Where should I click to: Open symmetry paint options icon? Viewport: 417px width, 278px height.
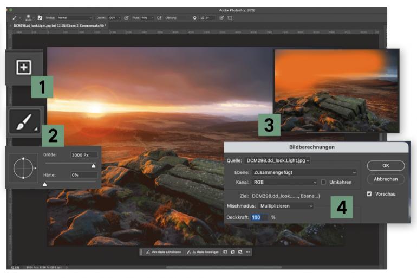[230, 18]
